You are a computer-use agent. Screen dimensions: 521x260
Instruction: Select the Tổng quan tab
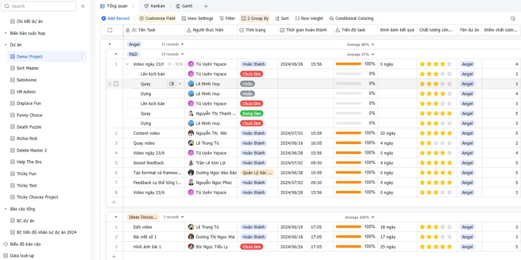114,6
